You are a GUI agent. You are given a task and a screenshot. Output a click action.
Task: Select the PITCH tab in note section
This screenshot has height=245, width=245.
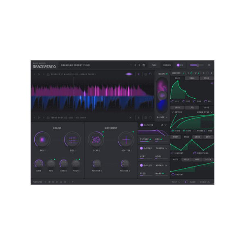(x=208, y=160)
